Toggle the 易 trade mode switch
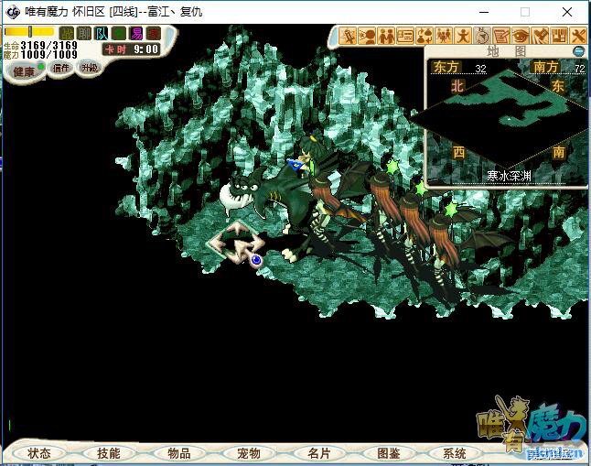Viewport: 591px width, 466px height. click(136, 33)
